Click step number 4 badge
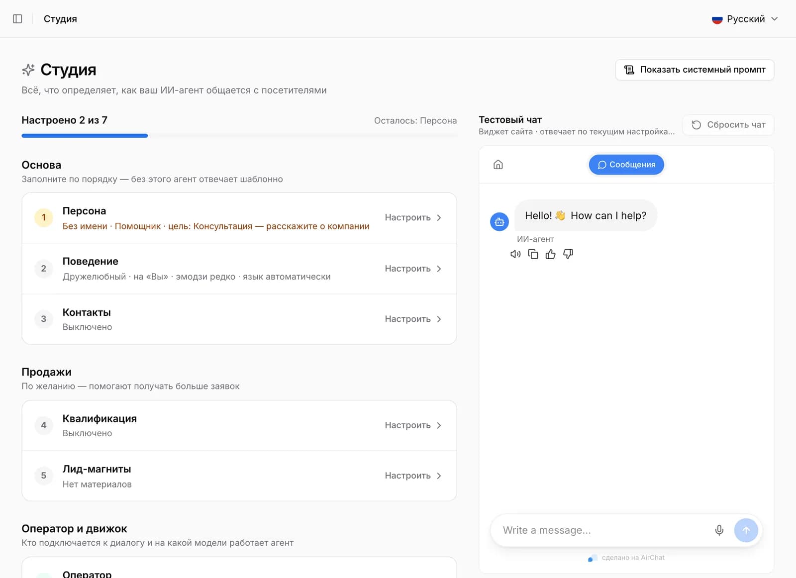Image resolution: width=796 pixels, height=578 pixels. pos(44,425)
